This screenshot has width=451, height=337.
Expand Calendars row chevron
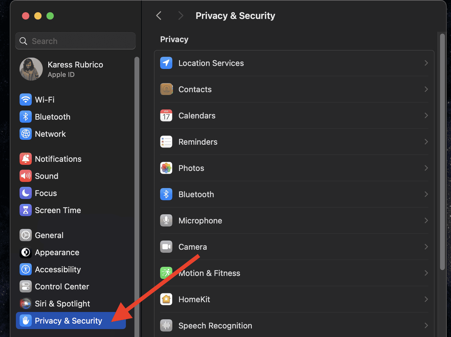(426, 116)
